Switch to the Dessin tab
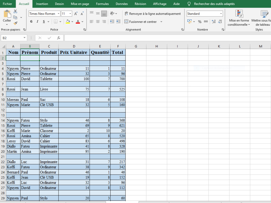271x203 pixels. [59, 4]
